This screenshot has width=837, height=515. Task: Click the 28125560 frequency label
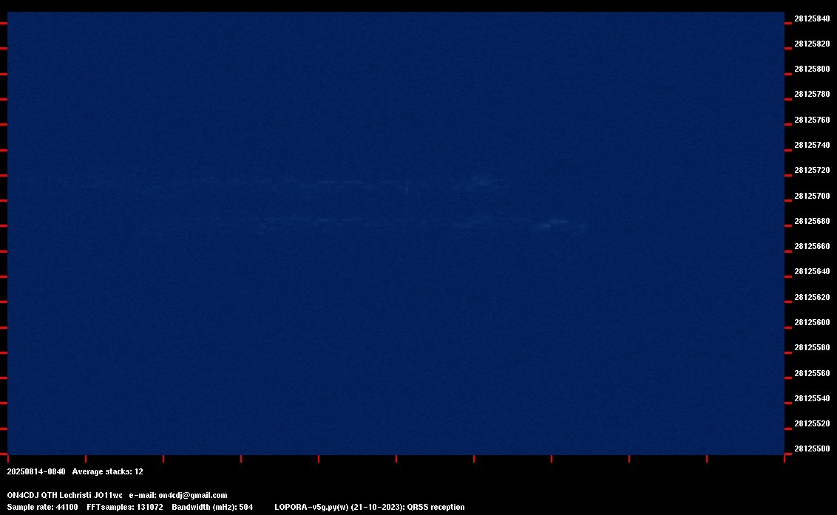tap(812, 373)
